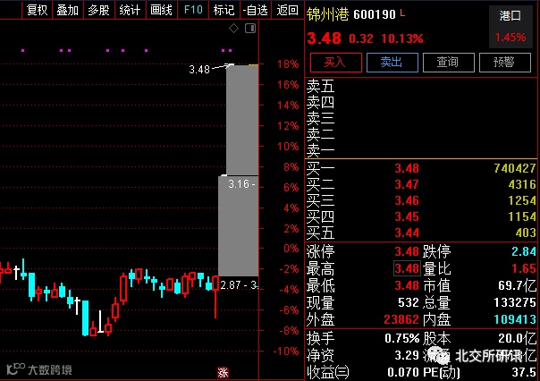Select the 多股 multi-stock view
This screenshot has height=381, width=540.
pyautogui.click(x=98, y=10)
